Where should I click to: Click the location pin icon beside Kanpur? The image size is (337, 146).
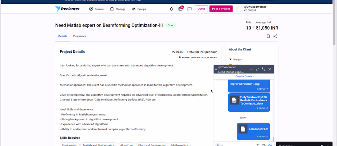(230, 59)
